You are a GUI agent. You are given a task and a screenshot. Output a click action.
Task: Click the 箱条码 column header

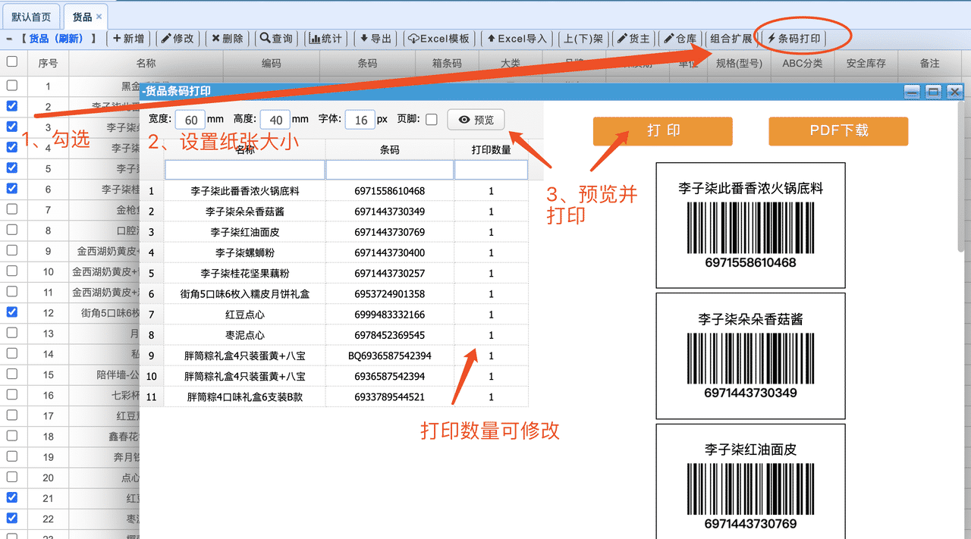pyautogui.click(x=447, y=64)
